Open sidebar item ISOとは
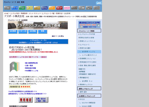 [82, 99]
